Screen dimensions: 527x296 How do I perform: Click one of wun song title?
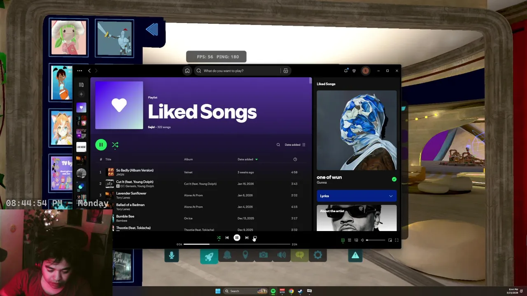tap(329, 177)
